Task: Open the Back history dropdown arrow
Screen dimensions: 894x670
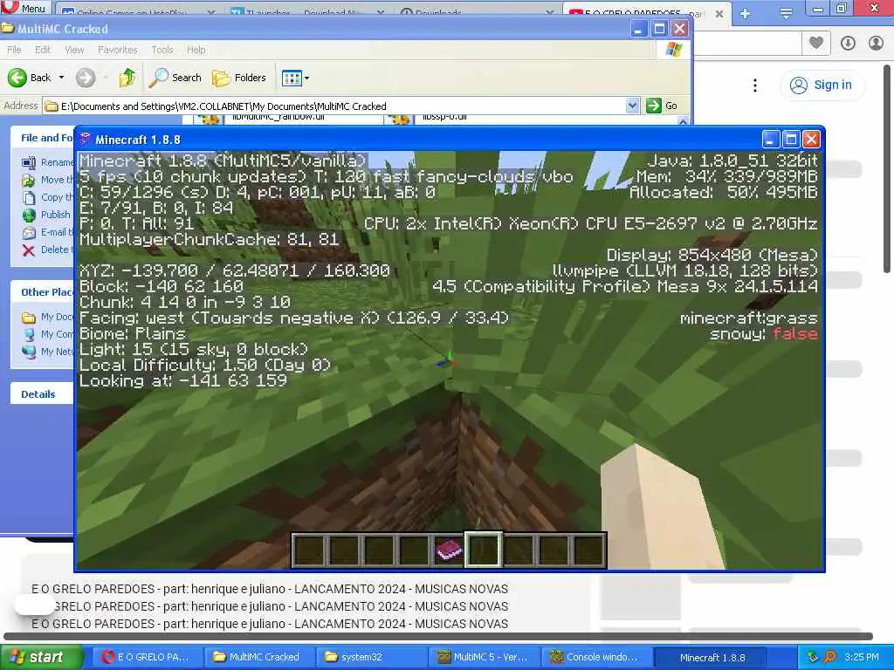Action: coord(62,78)
